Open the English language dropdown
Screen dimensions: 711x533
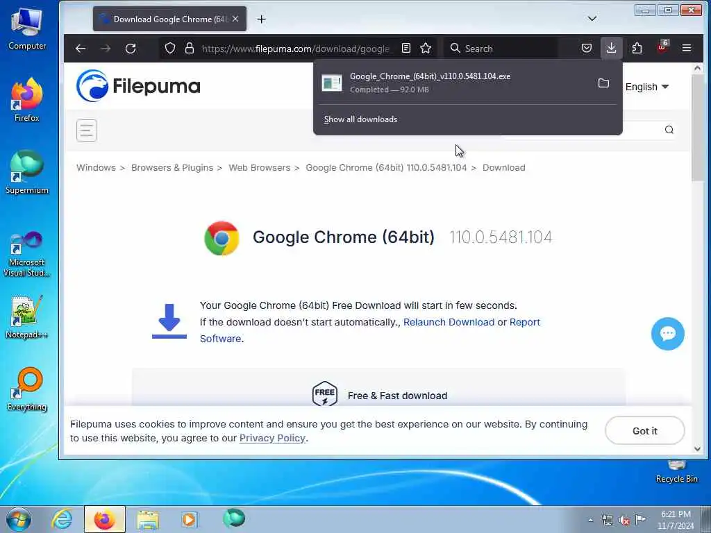(x=647, y=87)
